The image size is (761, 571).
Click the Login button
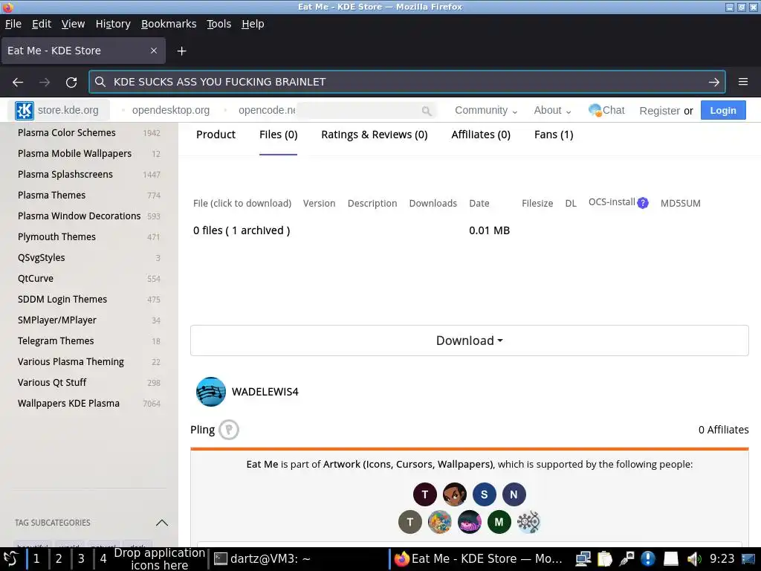723,110
